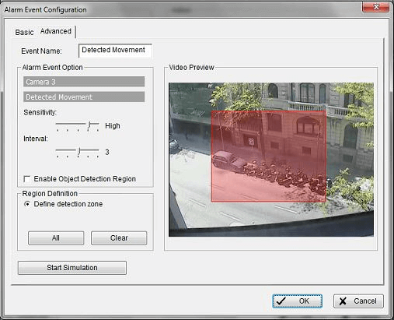394x320 pixels.
Task: Confirm with the OK button
Action: coord(298,301)
